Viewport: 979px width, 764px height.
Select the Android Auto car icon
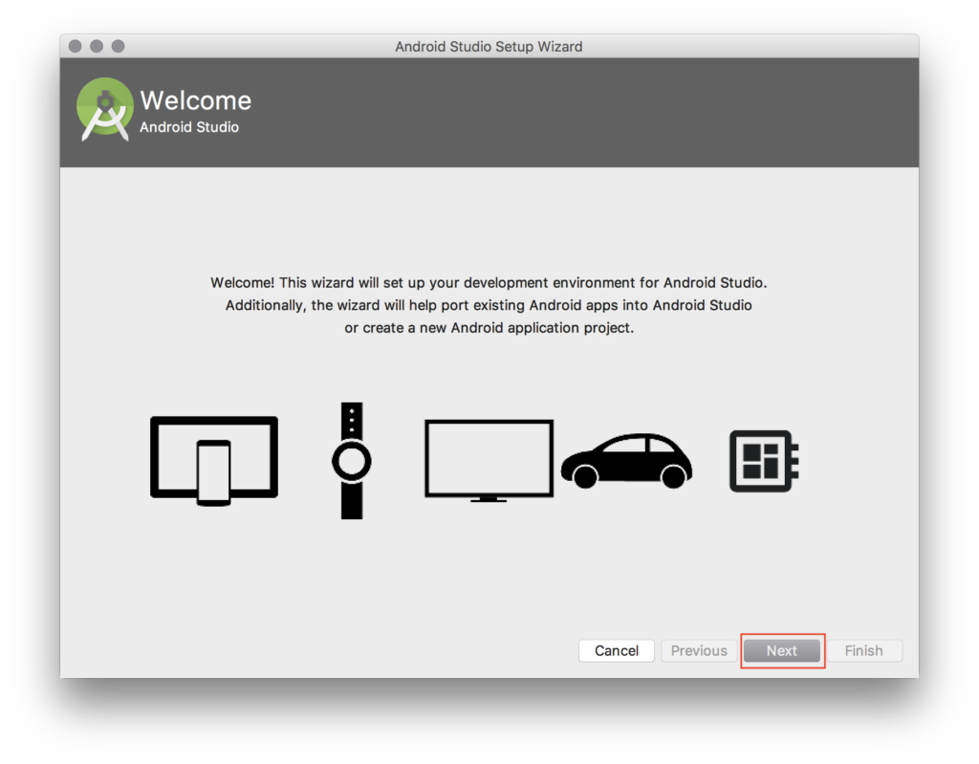[x=626, y=461]
